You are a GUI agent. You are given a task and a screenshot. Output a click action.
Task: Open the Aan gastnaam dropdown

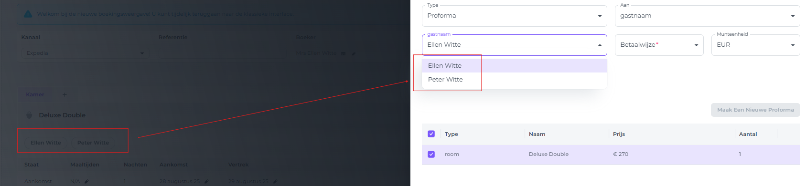(707, 16)
